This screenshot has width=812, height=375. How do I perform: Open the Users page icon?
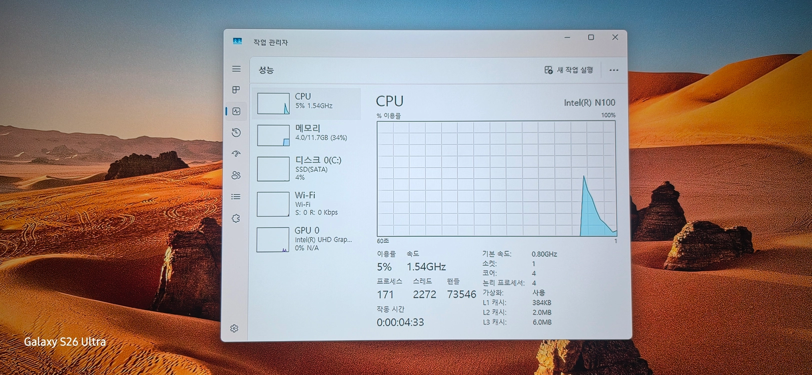tap(236, 175)
